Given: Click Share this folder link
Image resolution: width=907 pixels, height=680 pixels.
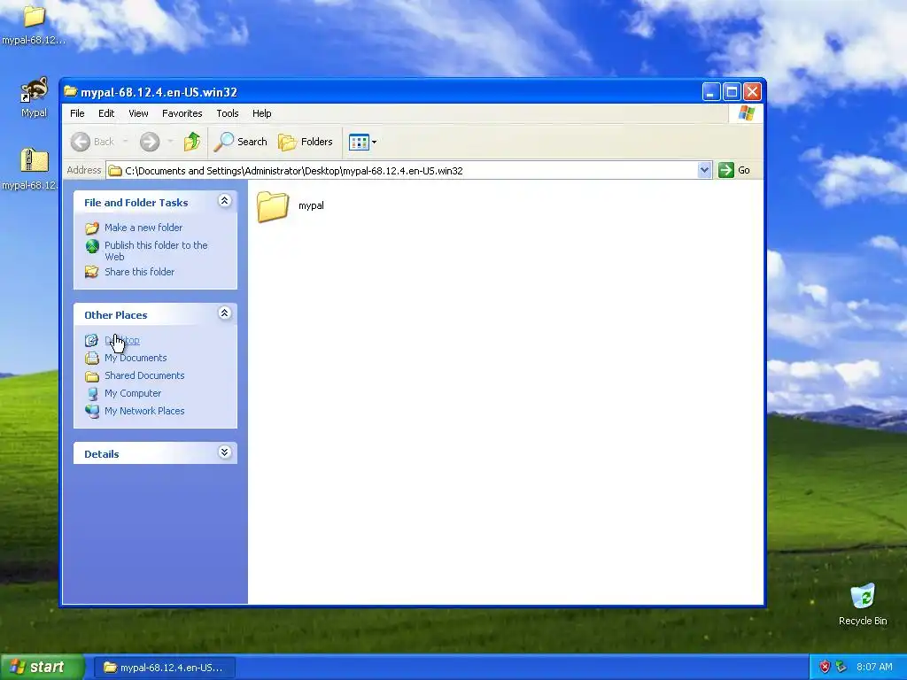Looking at the screenshot, I should coord(139,272).
